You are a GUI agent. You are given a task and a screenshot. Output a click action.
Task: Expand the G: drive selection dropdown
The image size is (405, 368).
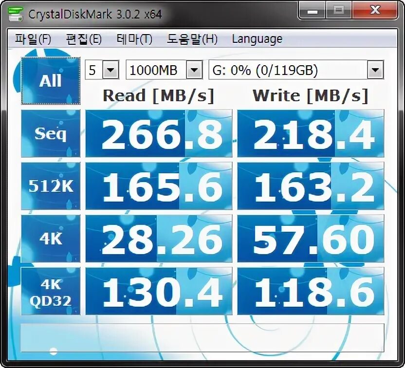pos(375,70)
